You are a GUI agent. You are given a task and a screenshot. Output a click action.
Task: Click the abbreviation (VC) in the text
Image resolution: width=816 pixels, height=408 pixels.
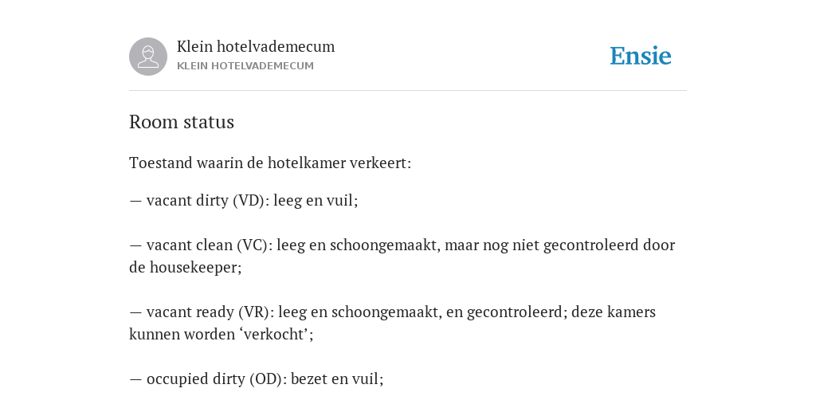254,245
